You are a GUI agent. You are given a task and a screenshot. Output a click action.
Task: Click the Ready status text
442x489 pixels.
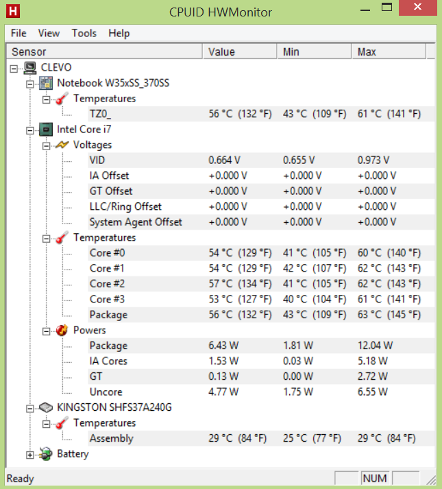[21, 479]
